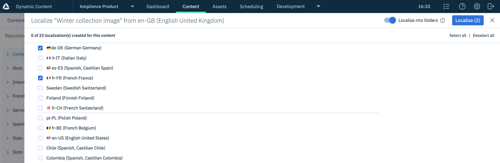Check the pl-PL Polish Poland checkbox
This screenshot has width=500, height=163.
[40, 118]
